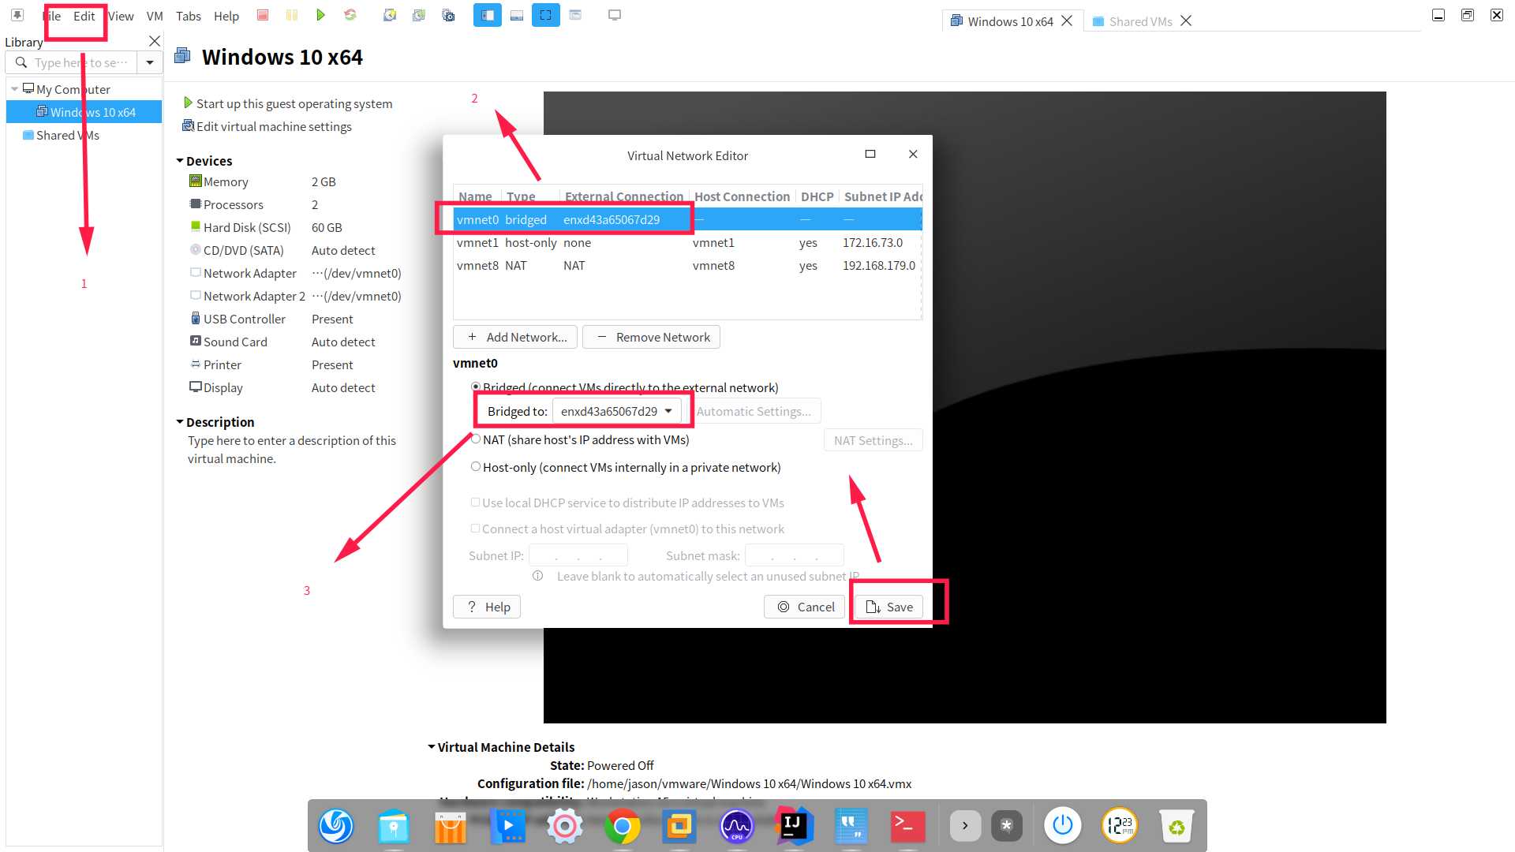This screenshot has width=1515, height=852.
Task: Toggle the Show Library sidebar icon
Action: [x=488, y=15]
